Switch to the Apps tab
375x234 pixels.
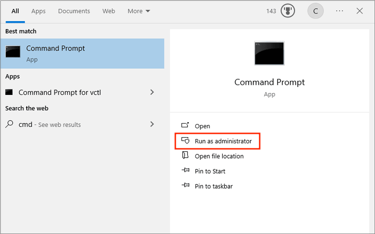click(x=38, y=11)
